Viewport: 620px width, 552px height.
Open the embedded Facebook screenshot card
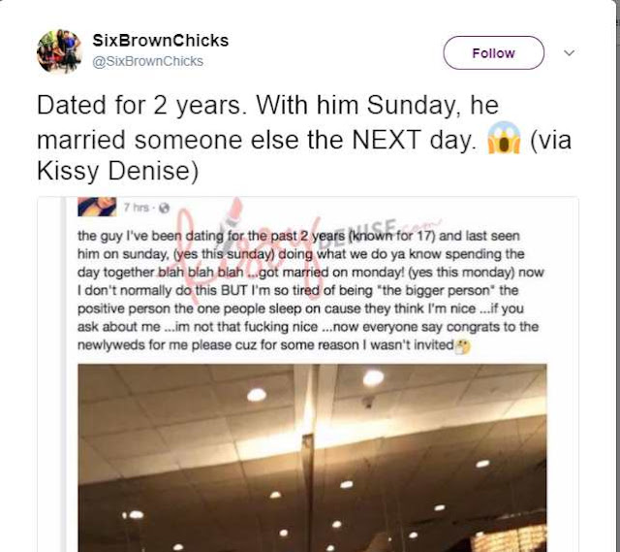pyautogui.click(x=308, y=374)
